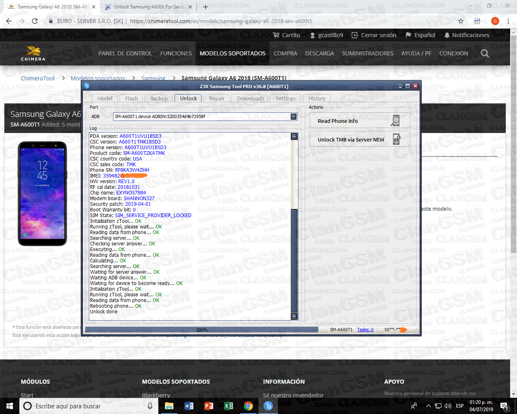Open FUNCIONES menu item
Viewport: 517px width, 414px height.
(x=176, y=53)
